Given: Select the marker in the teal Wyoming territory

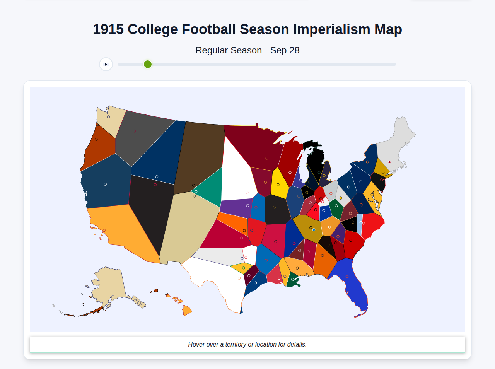Looking at the screenshot, I should [196, 191].
